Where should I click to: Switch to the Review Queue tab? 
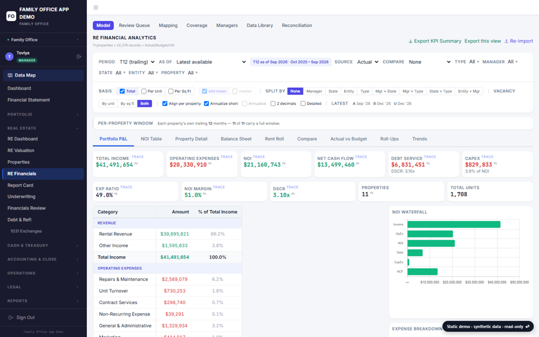point(134,25)
